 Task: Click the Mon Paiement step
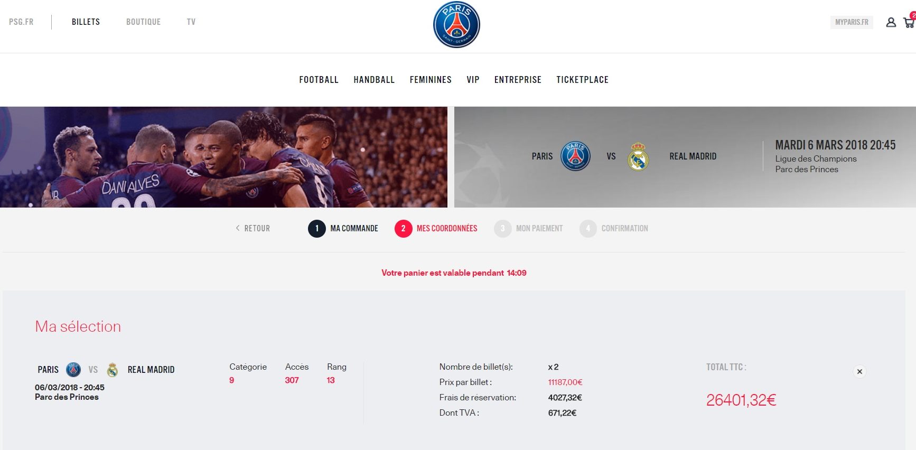[529, 229]
